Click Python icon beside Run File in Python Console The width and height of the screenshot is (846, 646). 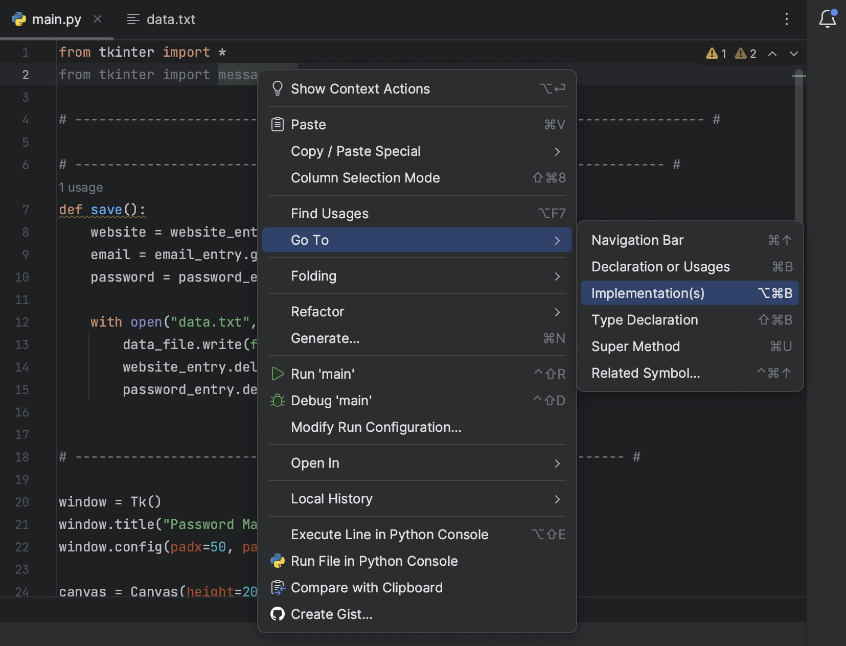point(278,561)
